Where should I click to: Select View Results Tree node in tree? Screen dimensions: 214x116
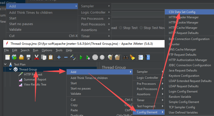[x=35, y=84]
